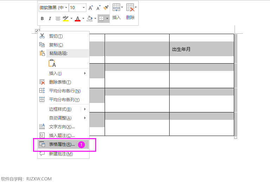Select 平均分布各列(Y)
The image size is (270, 182).
pos(63,100)
